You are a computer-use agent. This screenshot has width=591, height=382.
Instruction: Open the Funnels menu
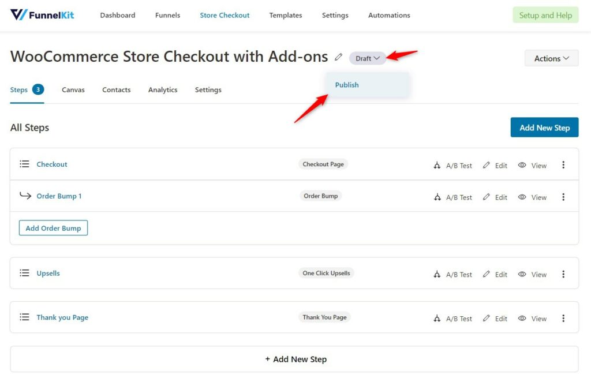coord(168,15)
